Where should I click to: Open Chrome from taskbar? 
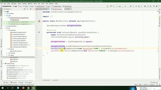[28, 88]
